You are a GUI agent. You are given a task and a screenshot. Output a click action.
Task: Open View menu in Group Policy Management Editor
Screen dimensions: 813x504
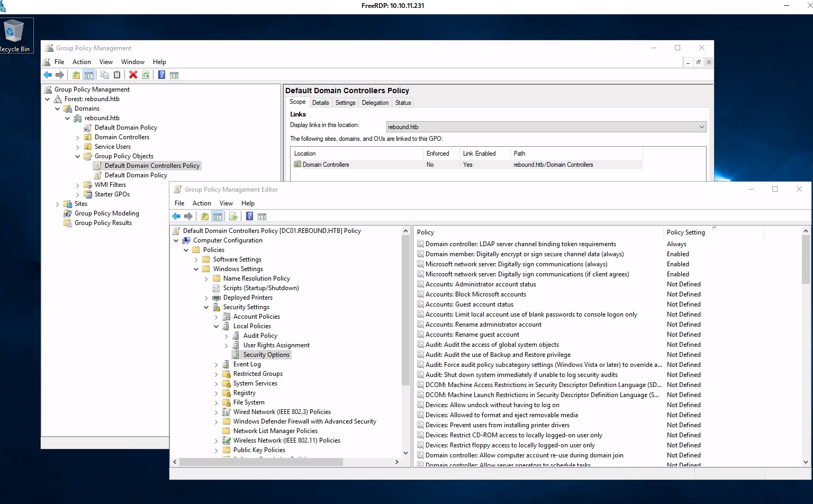[x=226, y=203]
